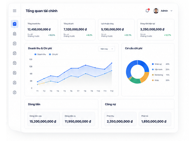The width and height of the screenshot is (189, 141).
Task: Click the Tổng quan tài chính title
Action: 41,11
